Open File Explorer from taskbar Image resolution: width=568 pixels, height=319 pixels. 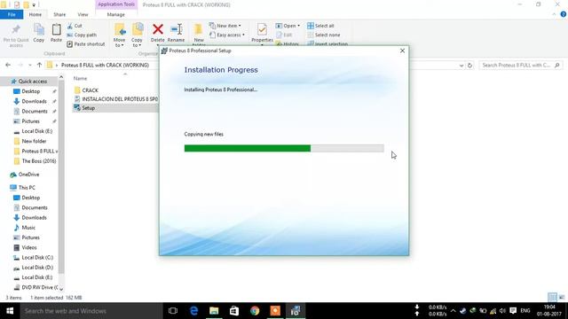click(214, 311)
